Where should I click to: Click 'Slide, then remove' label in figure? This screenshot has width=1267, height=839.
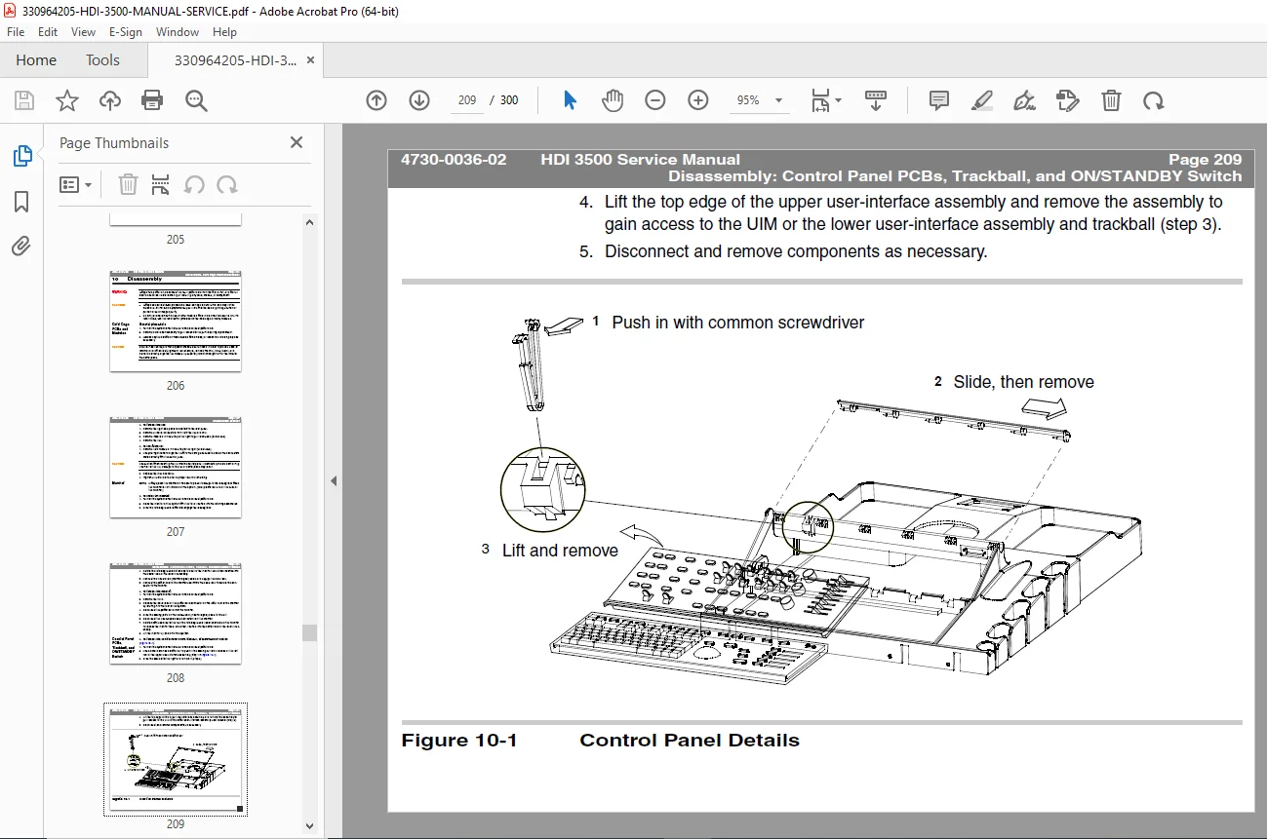(x=1023, y=382)
